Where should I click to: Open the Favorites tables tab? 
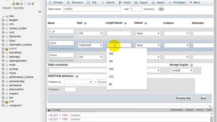[18, 8]
